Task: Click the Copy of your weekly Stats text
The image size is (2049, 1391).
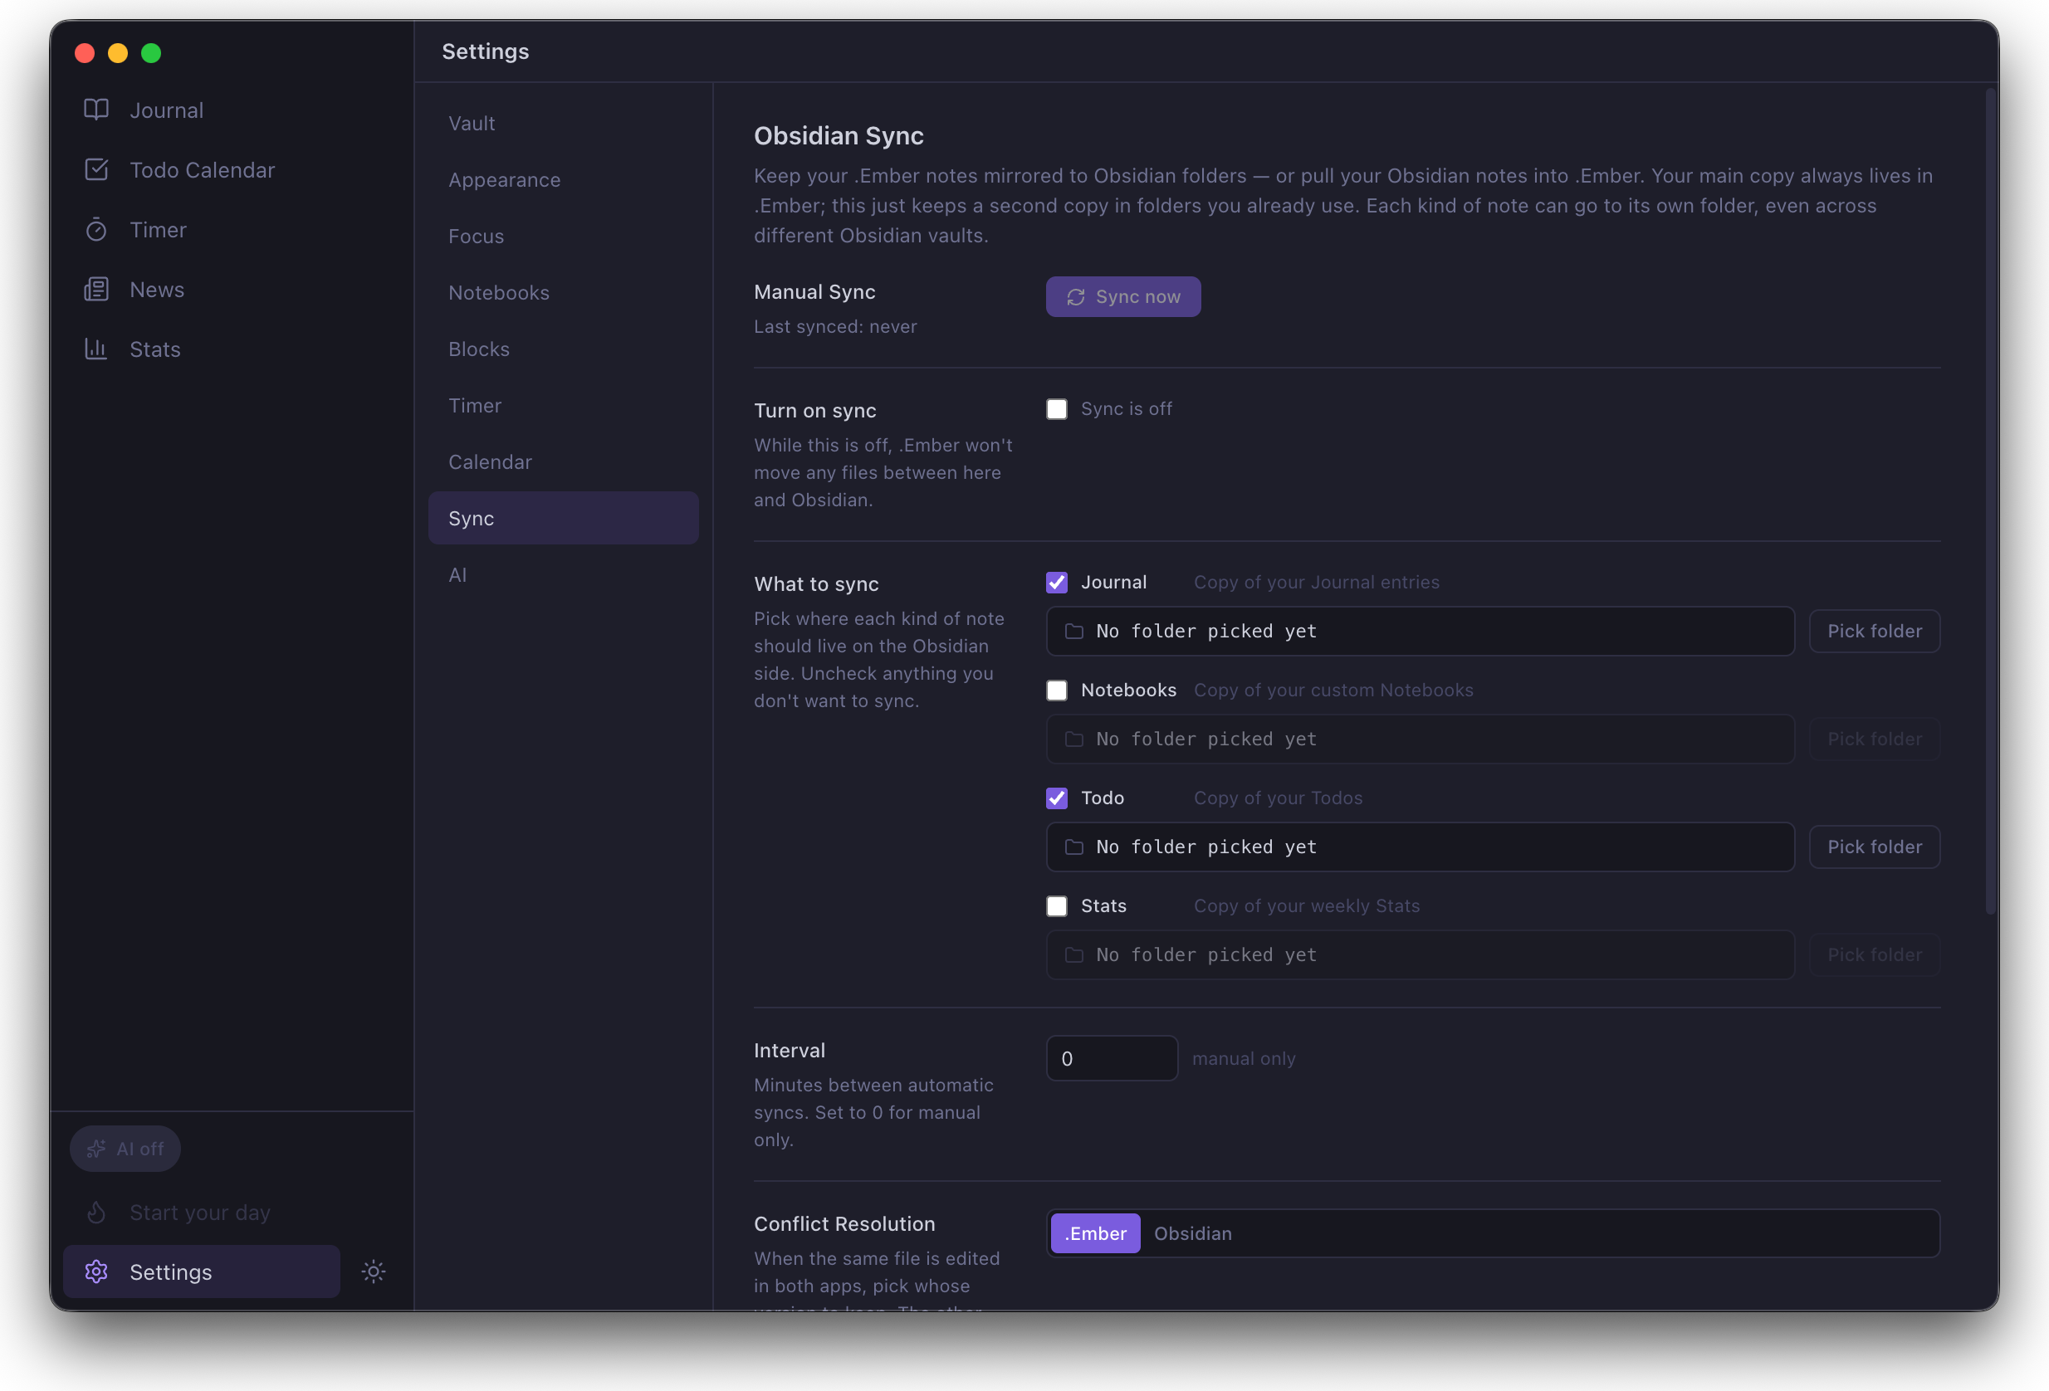Action: [x=1307, y=906]
